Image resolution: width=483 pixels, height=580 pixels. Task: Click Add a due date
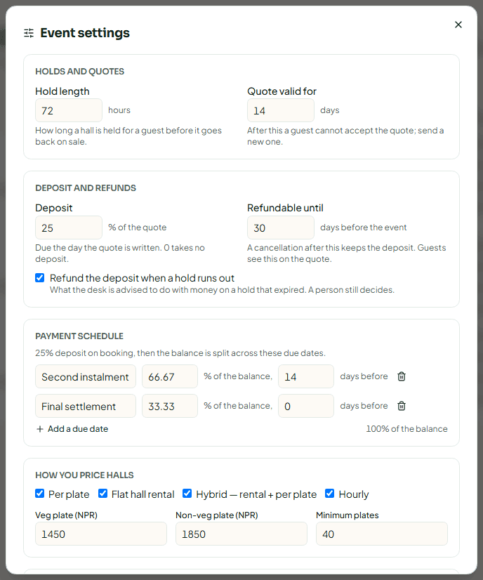72,429
